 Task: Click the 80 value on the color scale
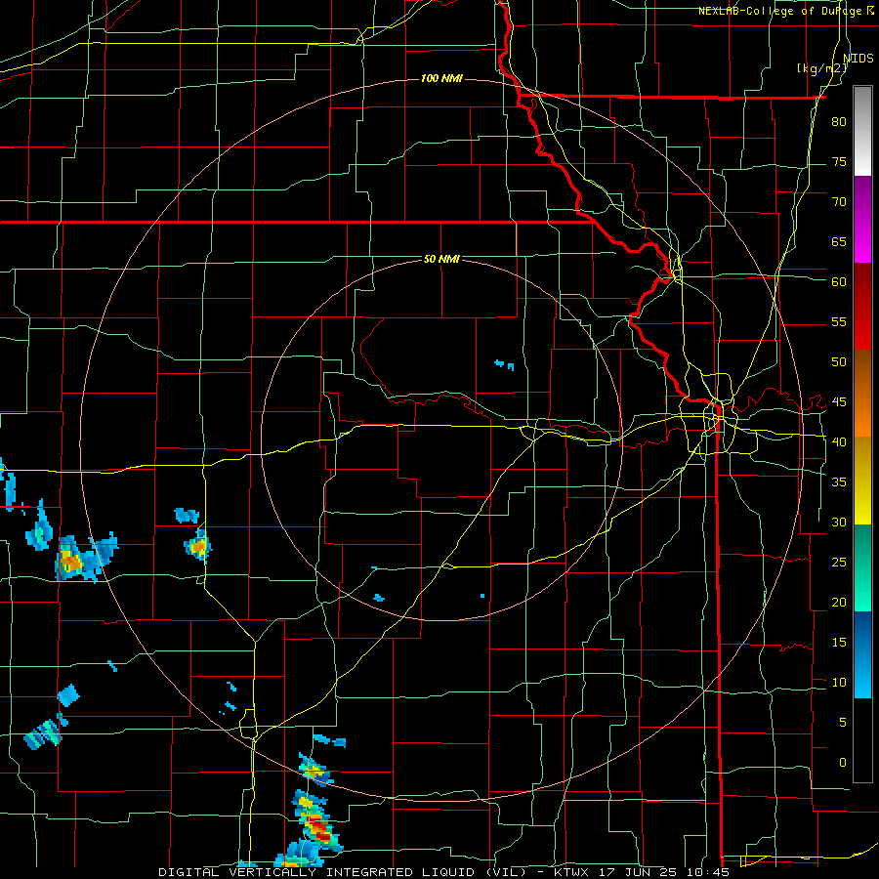point(839,122)
